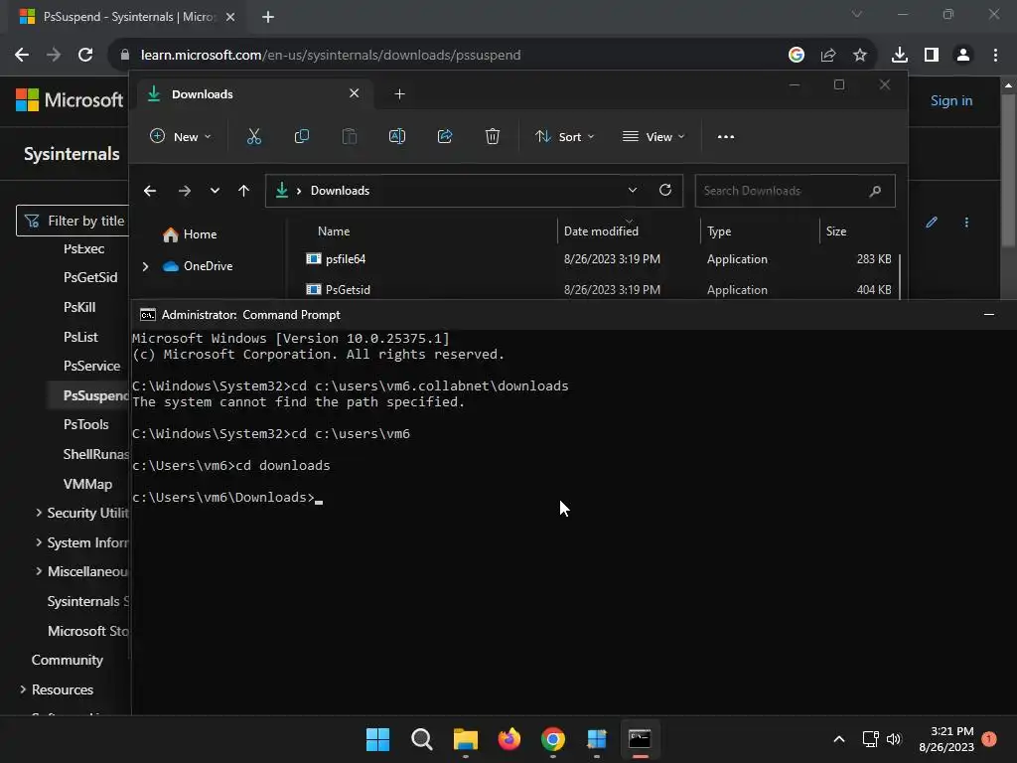Image resolution: width=1017 pixels, height=763 pixels.
Task: Sort files by the Name column header
Action: point(334,231)
